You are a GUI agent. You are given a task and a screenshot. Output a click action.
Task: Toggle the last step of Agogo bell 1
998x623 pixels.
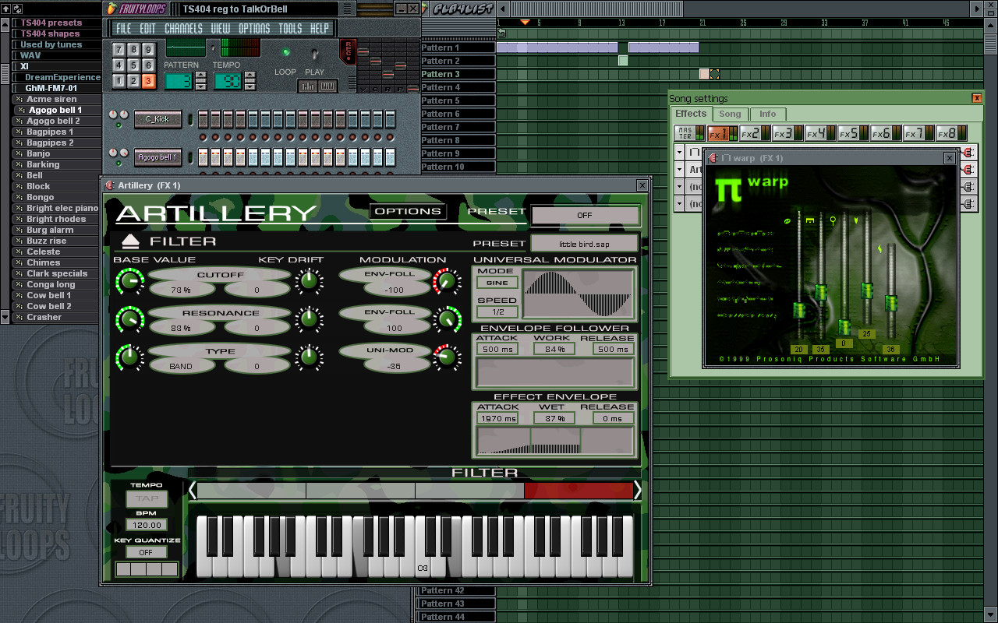point(390,157)
